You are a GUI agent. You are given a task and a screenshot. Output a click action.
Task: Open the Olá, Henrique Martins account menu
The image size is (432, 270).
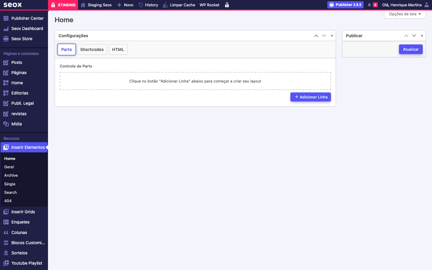405,5
